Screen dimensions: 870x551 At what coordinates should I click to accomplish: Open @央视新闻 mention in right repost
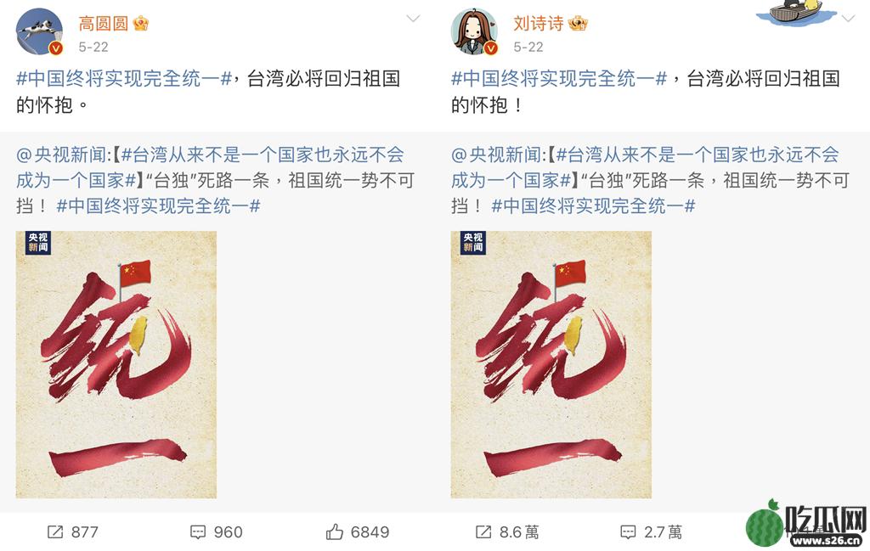coord(500,155)
